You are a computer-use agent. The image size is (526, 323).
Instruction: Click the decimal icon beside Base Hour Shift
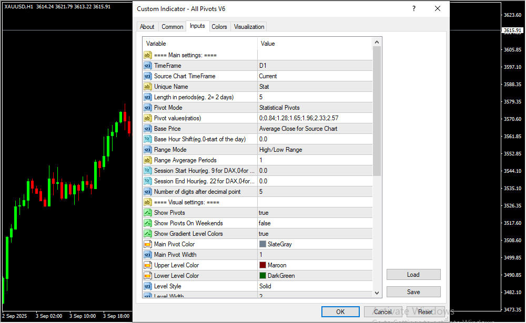point(148,139)
